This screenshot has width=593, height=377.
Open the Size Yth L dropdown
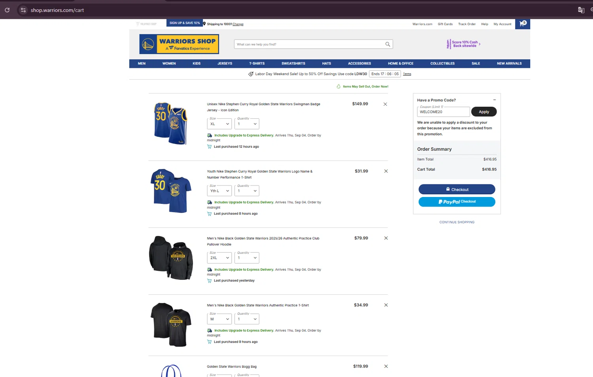pos(219,191)
